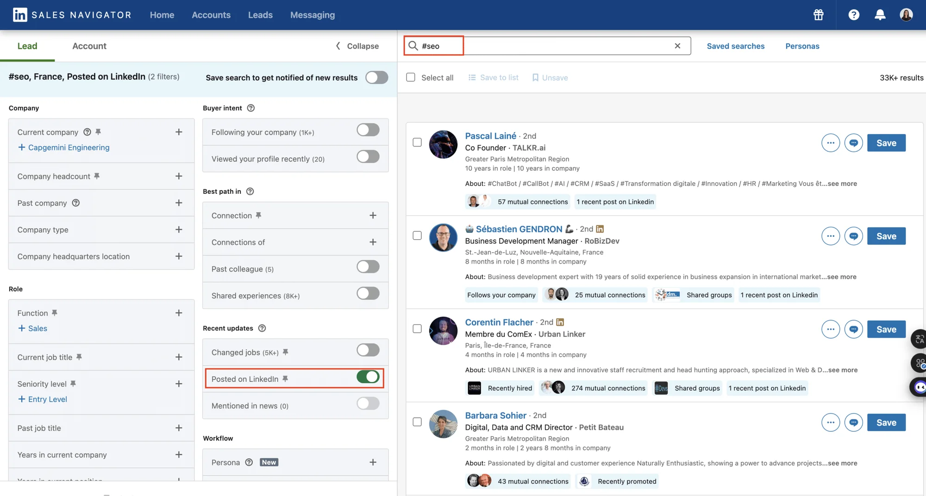
Task: Message Barbara Sohier via chat icon
Action: click(x=853, y=422)
